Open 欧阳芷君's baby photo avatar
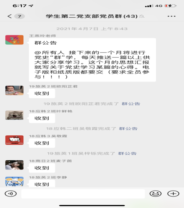Viewport: 184px width, 208px height. pos(14,90)
